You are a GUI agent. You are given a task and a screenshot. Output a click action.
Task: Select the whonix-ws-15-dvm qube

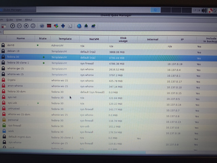[19, 114]
